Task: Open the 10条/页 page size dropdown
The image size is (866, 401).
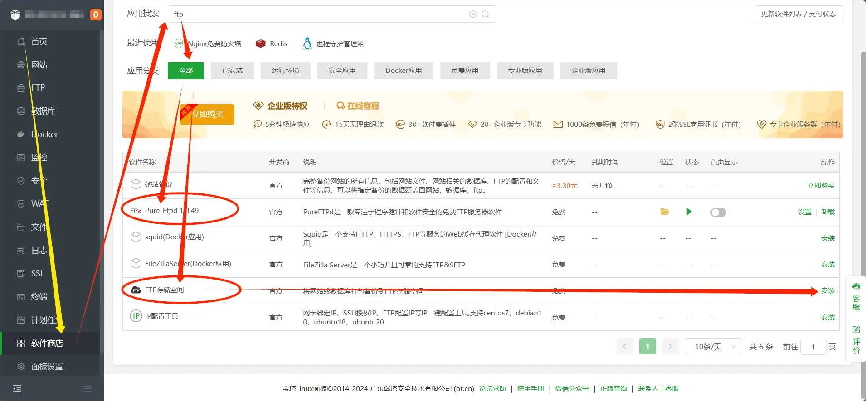Action: click(713, 347)
